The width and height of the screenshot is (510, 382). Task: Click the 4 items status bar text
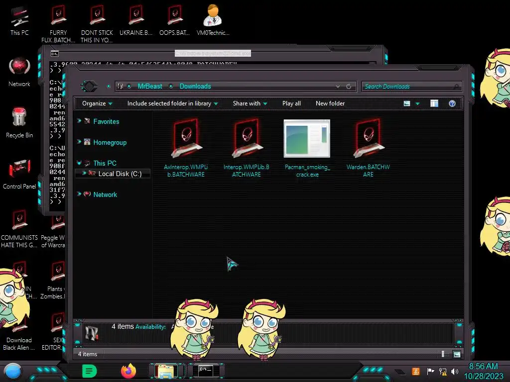pyautogui.click(x=88, y=354)
